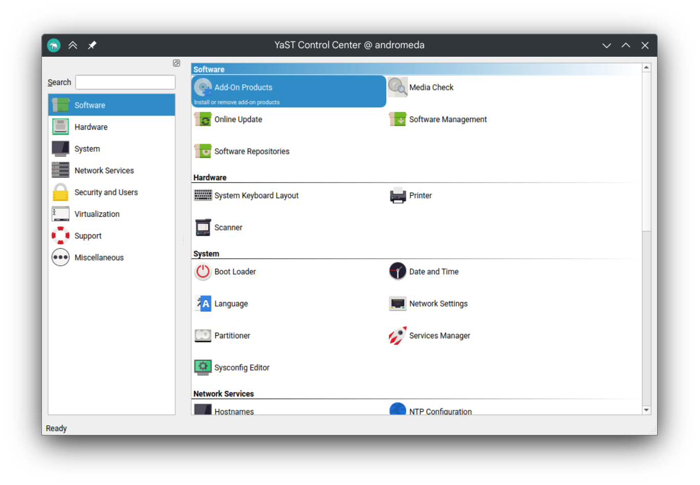The width and height of the screenshot is (700, 485).
Task: Choose the Virtualization category
Action: [x=97, y=214]
